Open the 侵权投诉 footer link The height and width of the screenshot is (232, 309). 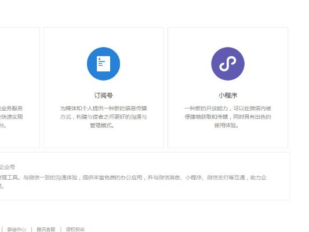click(75, 230)
